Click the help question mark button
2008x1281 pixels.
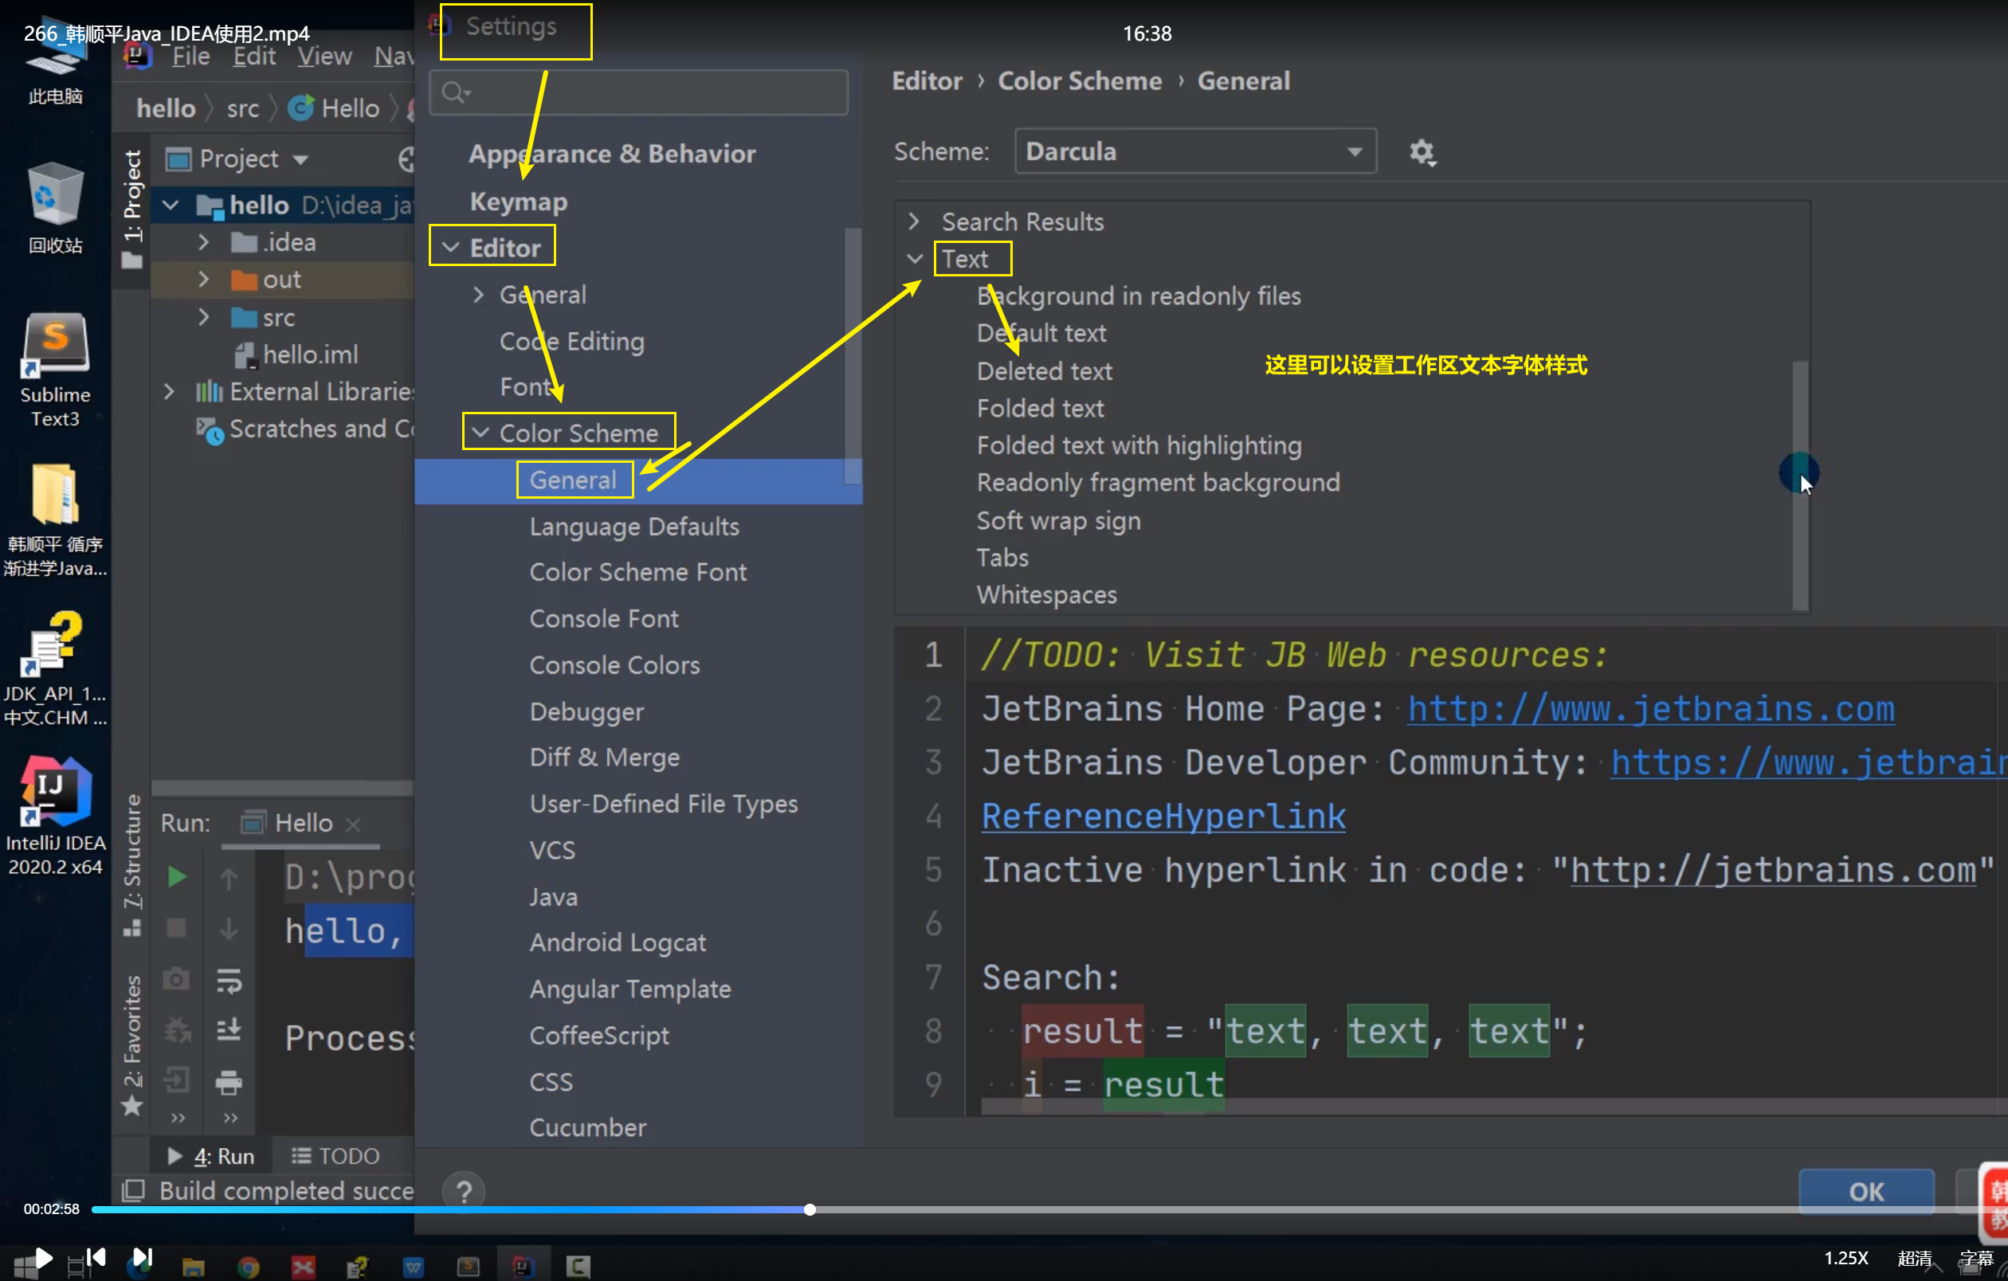[464, 1191]
